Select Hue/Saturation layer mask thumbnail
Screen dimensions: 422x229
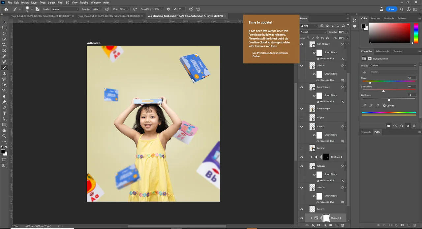326,218
